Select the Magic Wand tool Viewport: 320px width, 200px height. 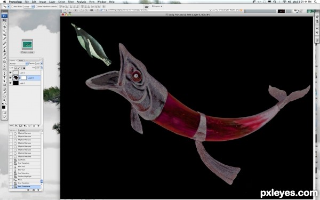click(x=4, y=31)
